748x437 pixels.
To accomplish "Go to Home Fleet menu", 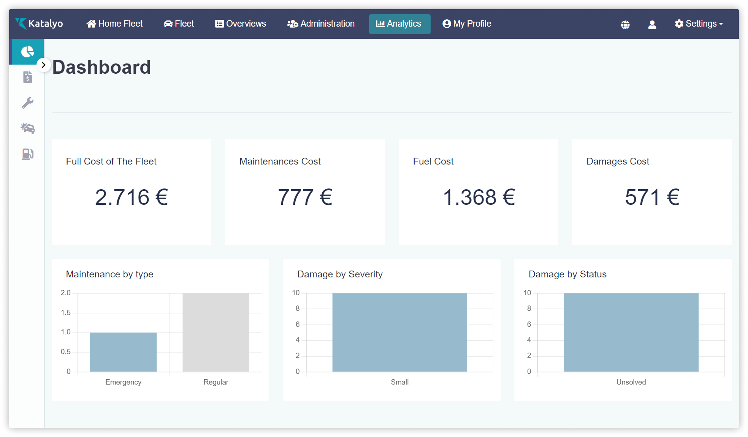I will [114, 24].
